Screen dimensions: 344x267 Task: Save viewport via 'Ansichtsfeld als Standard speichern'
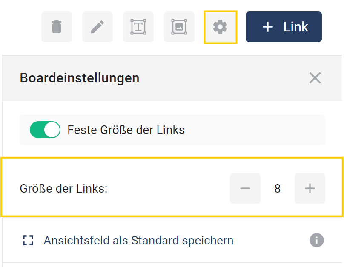pos(138,240)
